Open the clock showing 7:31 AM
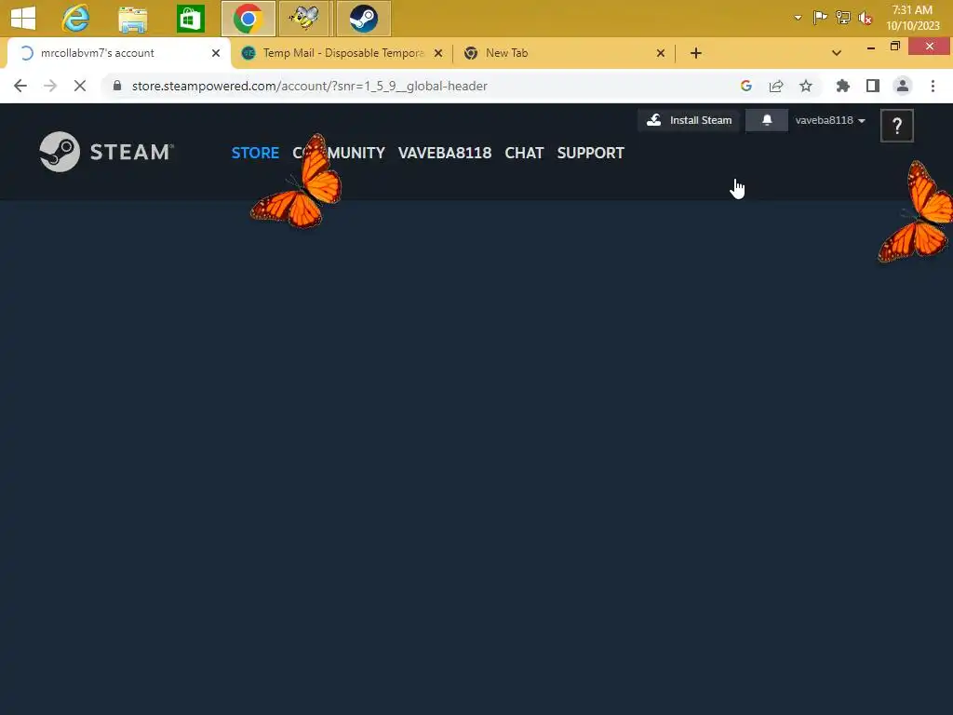The height and width of the screenshot is (715, 953). (912, 18)
